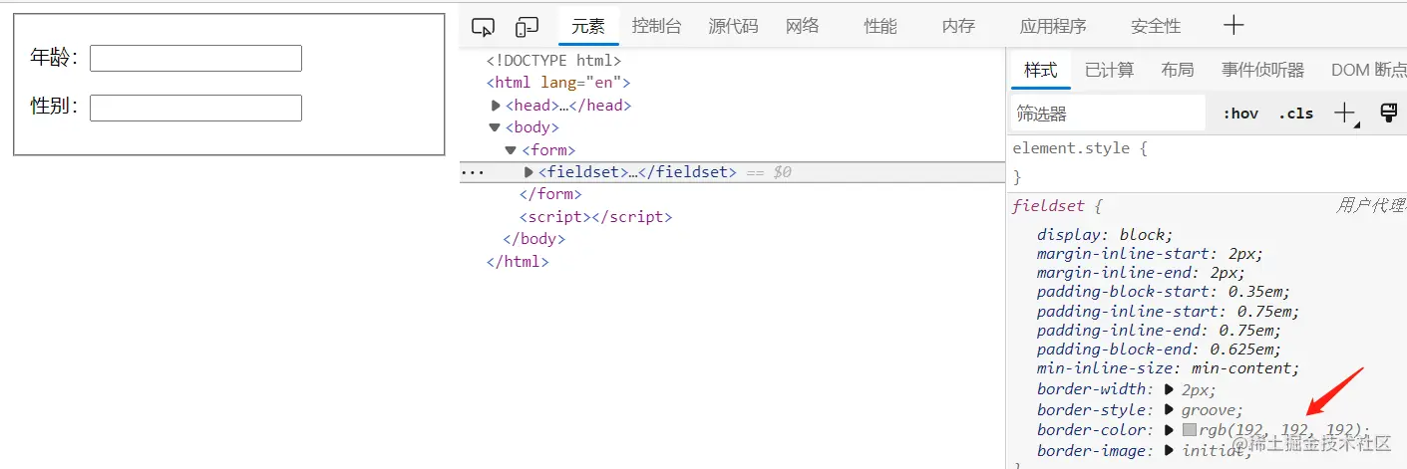
Task: Open the three dots beside fieldset row
Action: click(x=473, y=172)
